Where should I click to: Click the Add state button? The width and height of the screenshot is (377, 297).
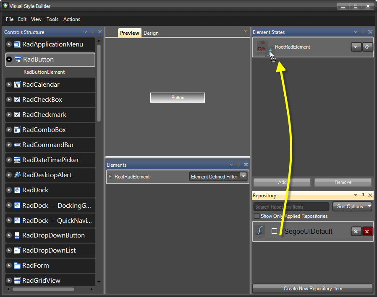click(282, 182)
